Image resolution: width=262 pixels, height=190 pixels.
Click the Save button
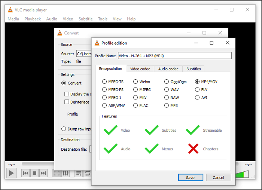191,178
